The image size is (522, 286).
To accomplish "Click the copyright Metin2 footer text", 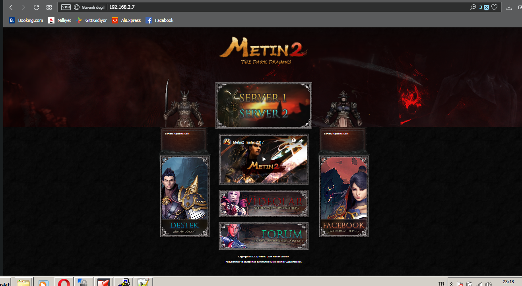I will 264,257.
